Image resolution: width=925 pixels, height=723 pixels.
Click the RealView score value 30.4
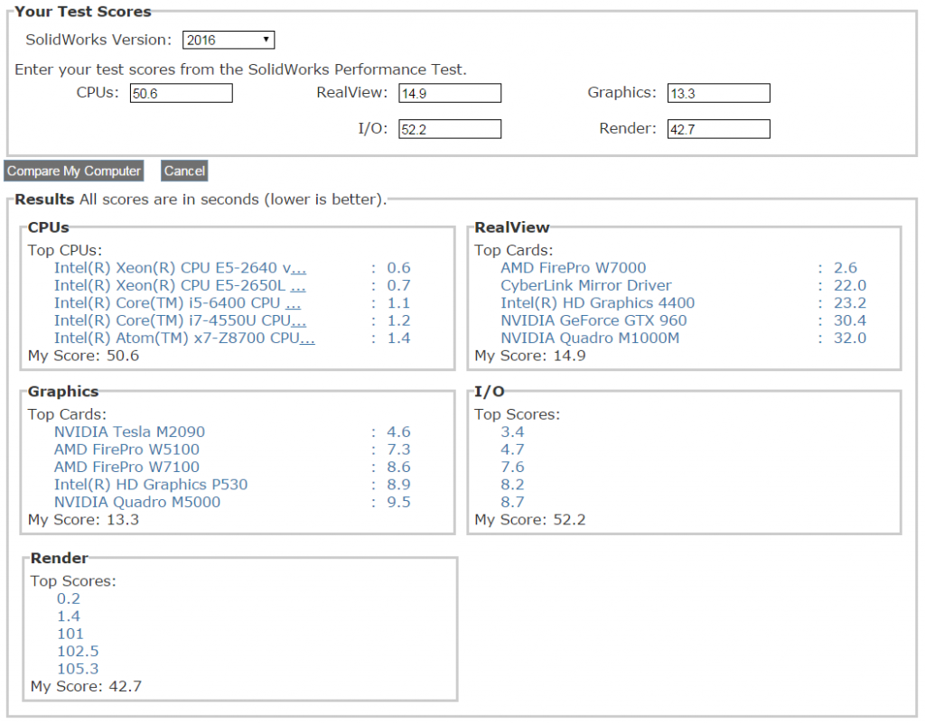click(850, 320)
